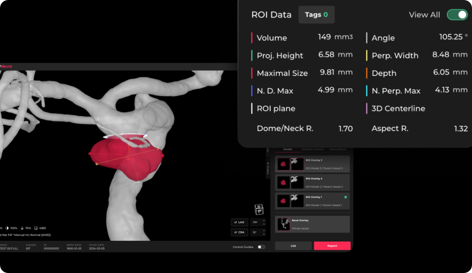Click the CRA swap angle button
472x273 pixels.
pyautogui.click(x=239, y=232)
